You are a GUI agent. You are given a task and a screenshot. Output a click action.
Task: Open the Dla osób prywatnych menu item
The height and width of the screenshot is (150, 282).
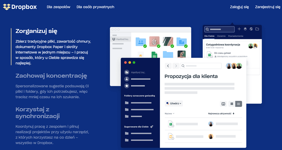pyautogui.click(x=95, y=7)
